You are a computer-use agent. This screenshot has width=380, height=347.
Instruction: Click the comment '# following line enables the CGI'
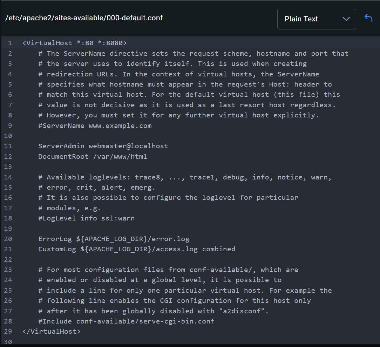point(175,301)
